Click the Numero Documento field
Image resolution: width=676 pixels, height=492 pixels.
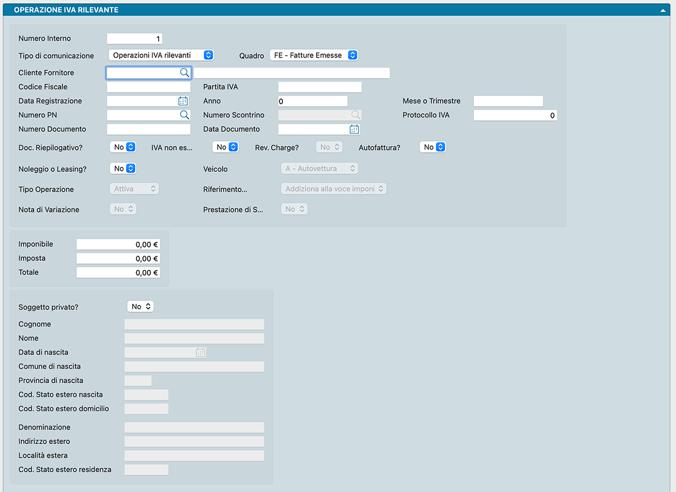coord(149,130)
